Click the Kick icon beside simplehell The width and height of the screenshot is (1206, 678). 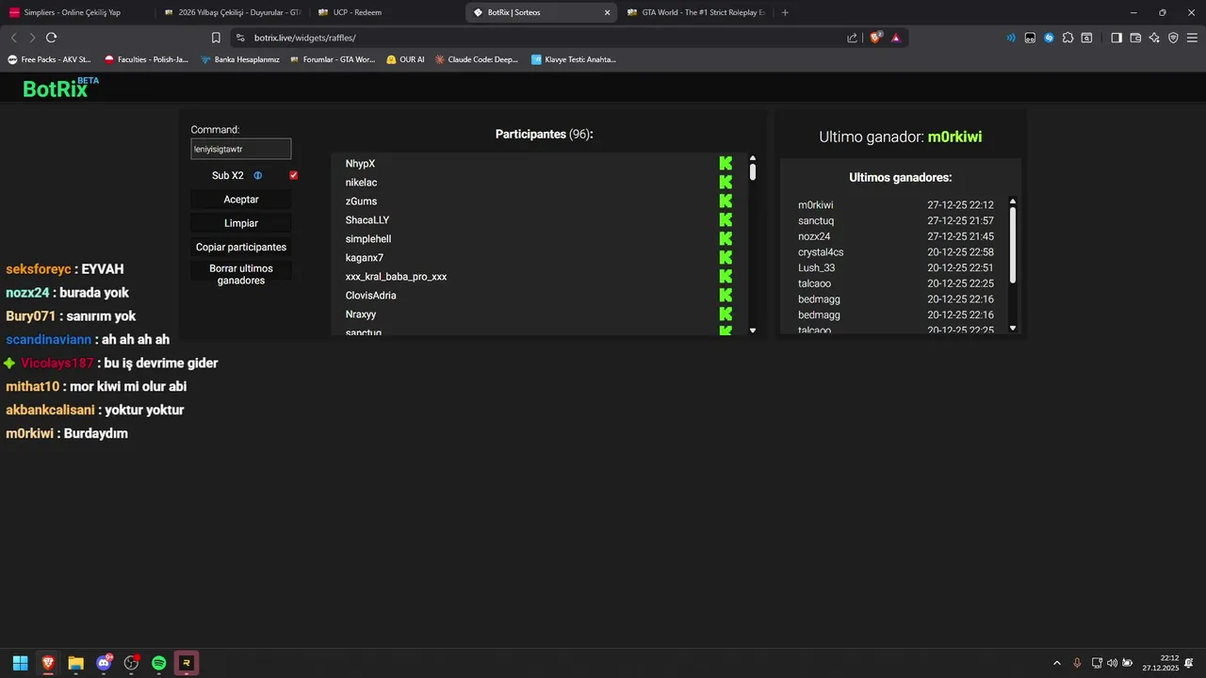725,239
